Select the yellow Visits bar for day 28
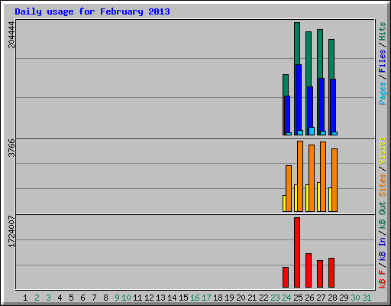The image size is (391, 306). click(x=330, y=200)
